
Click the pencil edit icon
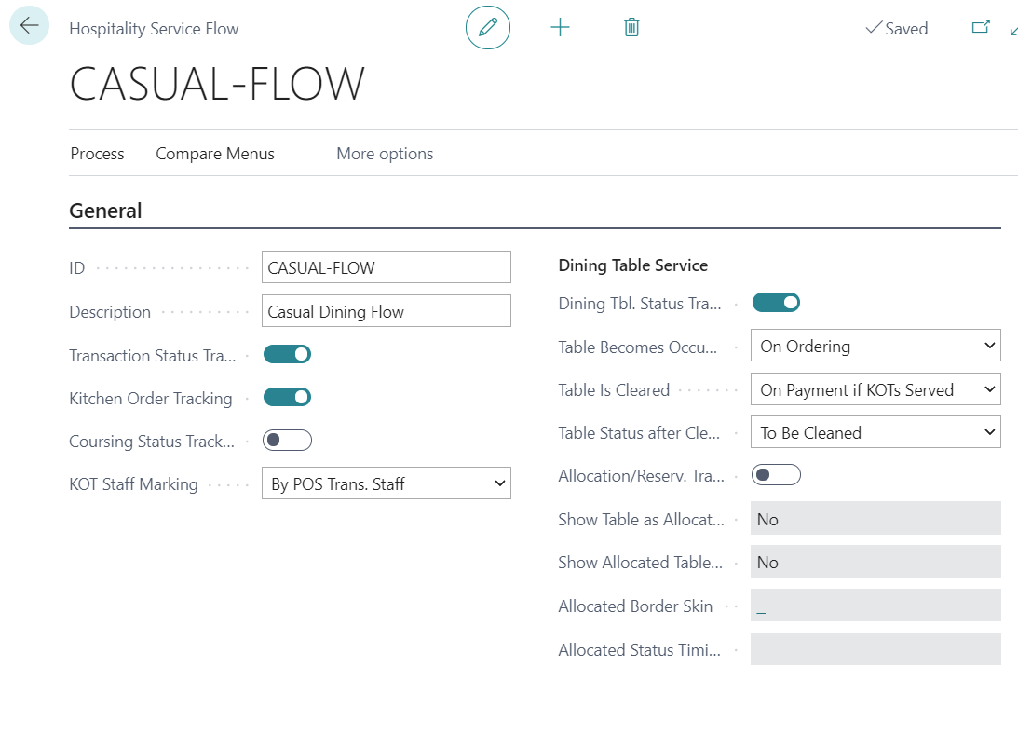point(488,28)
